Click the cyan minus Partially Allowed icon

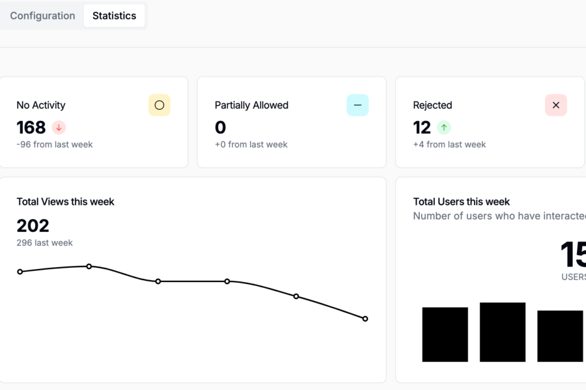coord(357,105)
